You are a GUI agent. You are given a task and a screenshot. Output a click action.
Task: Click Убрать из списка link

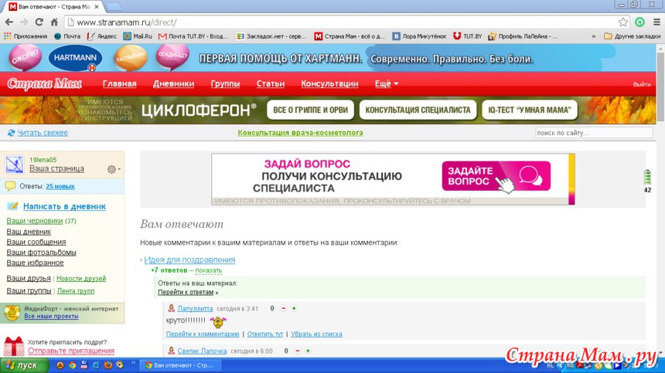(316, 334)
